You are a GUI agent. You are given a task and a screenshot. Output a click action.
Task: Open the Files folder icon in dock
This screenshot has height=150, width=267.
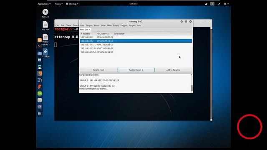pyautogui.click(x=40, y=53)
